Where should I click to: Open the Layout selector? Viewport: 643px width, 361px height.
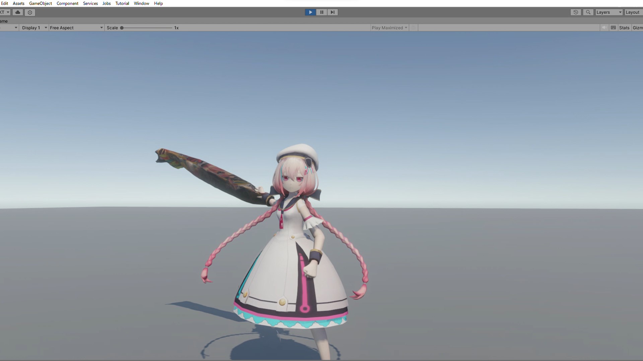[633, 12]
